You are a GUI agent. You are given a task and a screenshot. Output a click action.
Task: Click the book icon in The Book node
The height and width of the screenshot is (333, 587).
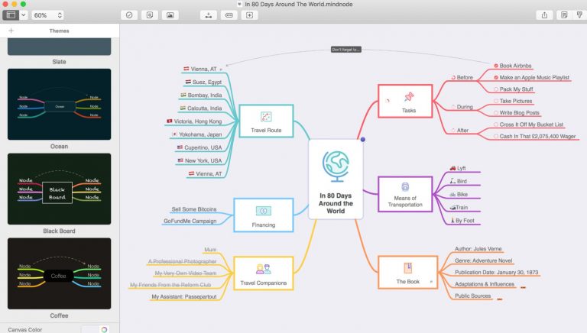(407, 268)
